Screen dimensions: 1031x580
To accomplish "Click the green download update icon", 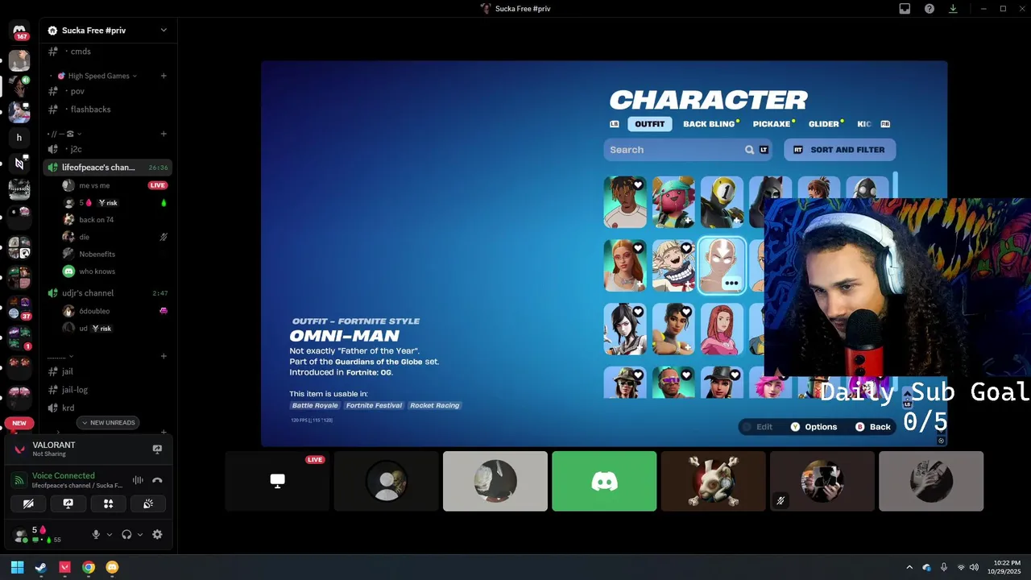I will [954, 9].
